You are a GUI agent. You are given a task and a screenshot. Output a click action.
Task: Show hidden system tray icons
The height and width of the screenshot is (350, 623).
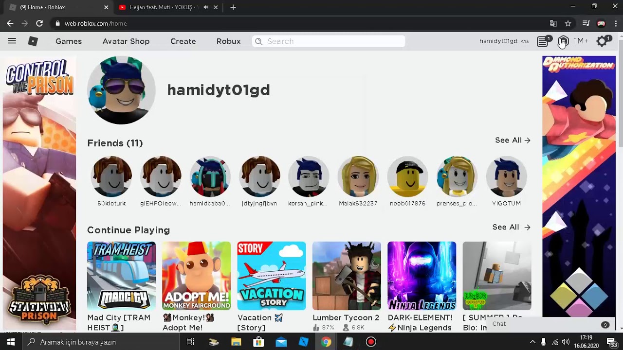click(x=532, y=342)
